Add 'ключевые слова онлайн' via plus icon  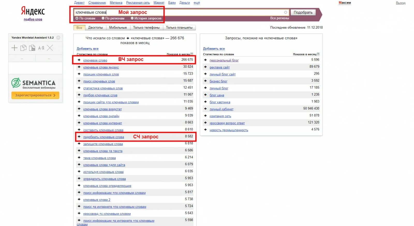[x=79, y=116]
